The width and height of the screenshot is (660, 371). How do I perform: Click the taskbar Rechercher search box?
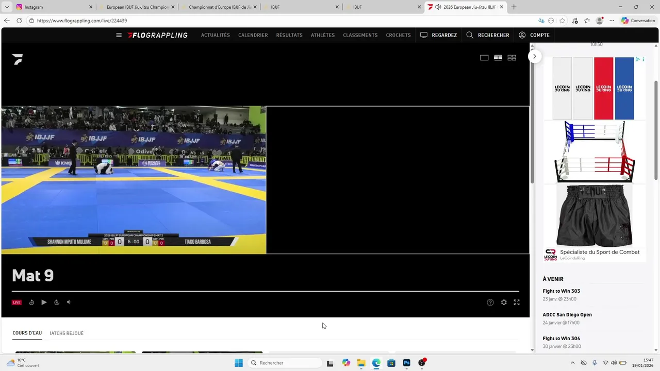[284, 363]
